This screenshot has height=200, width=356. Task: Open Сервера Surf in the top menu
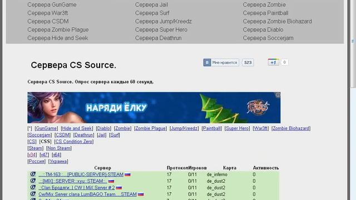(152, 13)
